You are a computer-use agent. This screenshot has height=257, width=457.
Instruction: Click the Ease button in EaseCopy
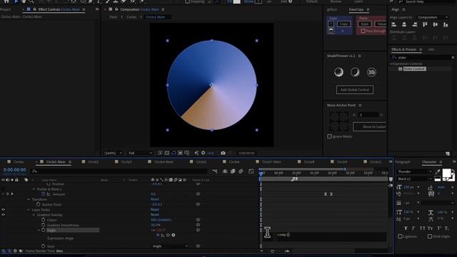point(365,24)
